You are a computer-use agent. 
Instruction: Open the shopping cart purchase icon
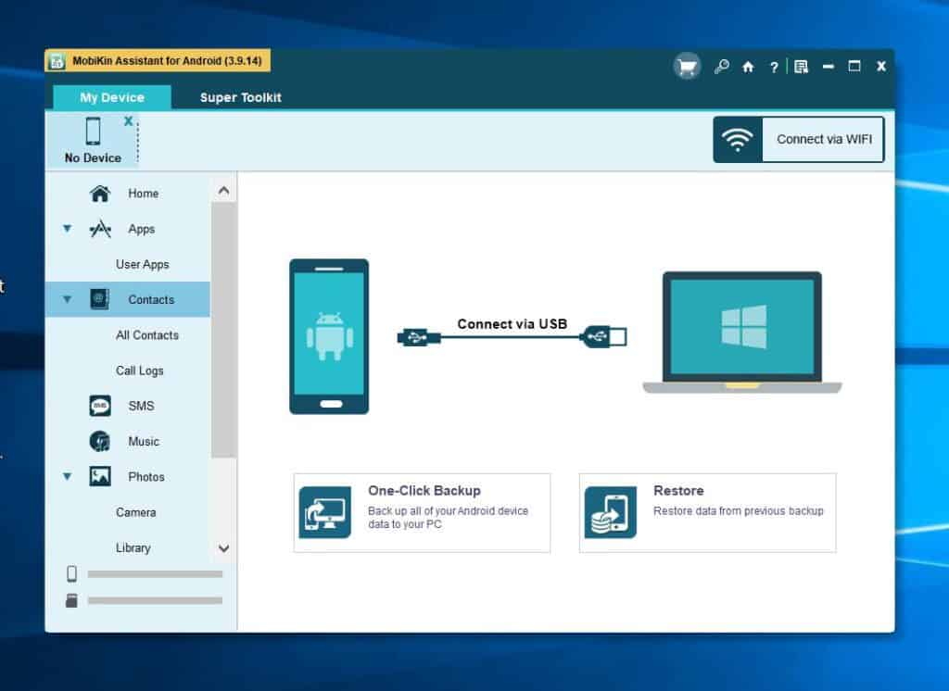[687, 67]
